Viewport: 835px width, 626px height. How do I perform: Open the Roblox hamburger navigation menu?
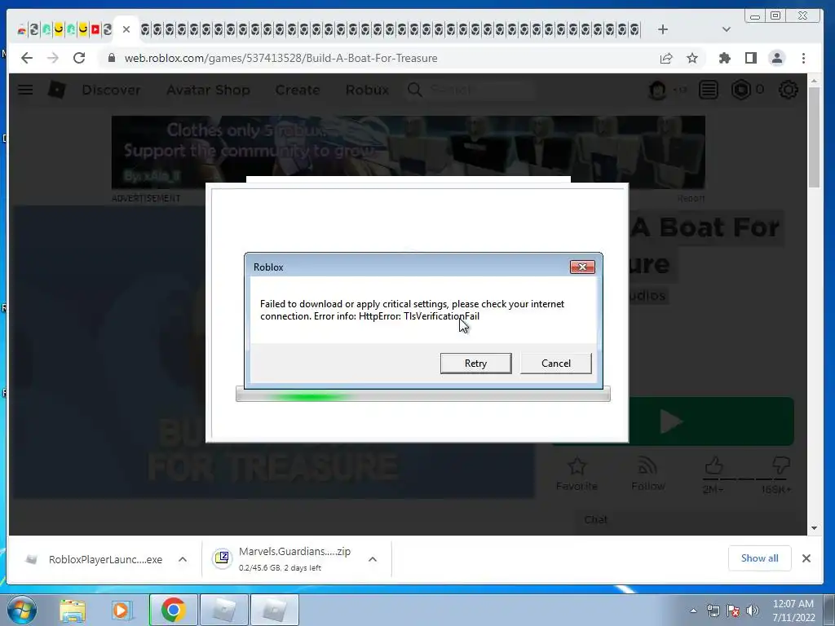pos(25,90)
